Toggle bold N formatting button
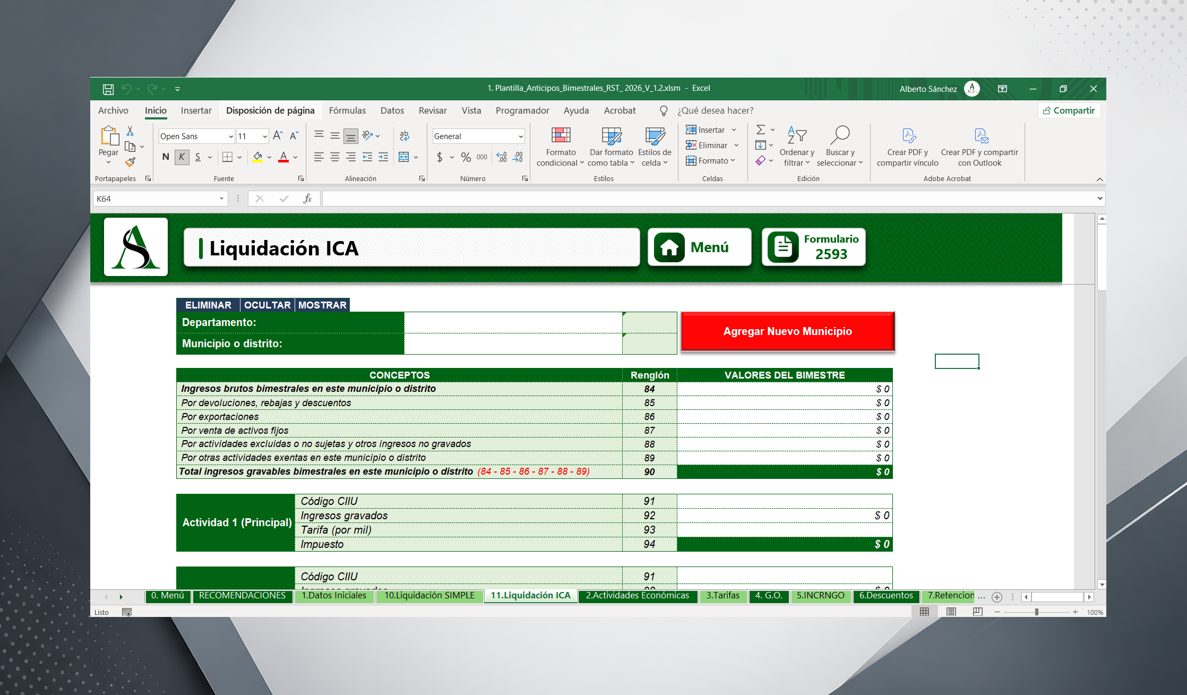The image size is (1187, 695). point(166,157)
